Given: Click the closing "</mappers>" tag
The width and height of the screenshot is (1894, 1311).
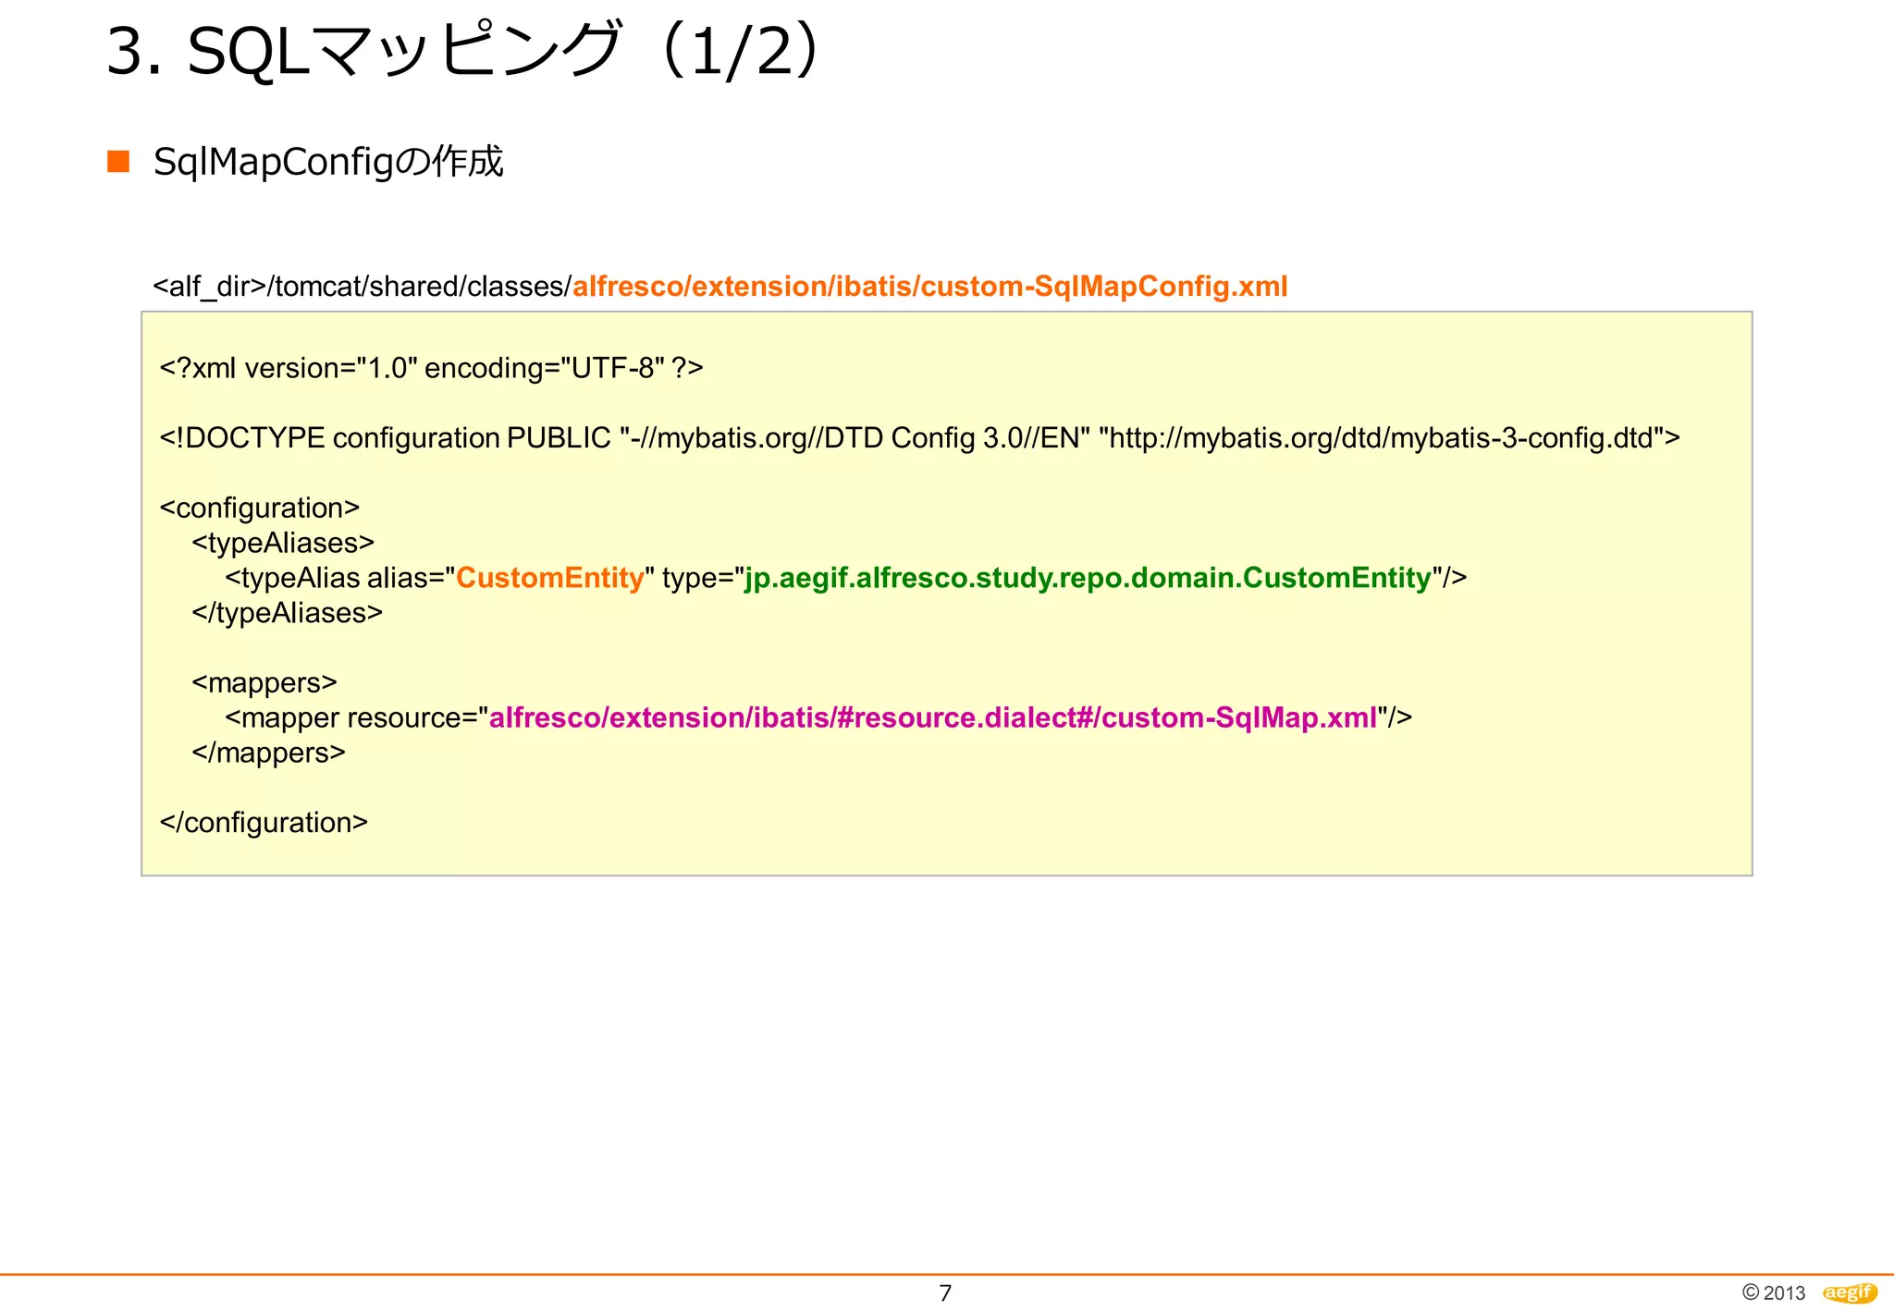Looking at the screenshot, I should click(268, 753).
